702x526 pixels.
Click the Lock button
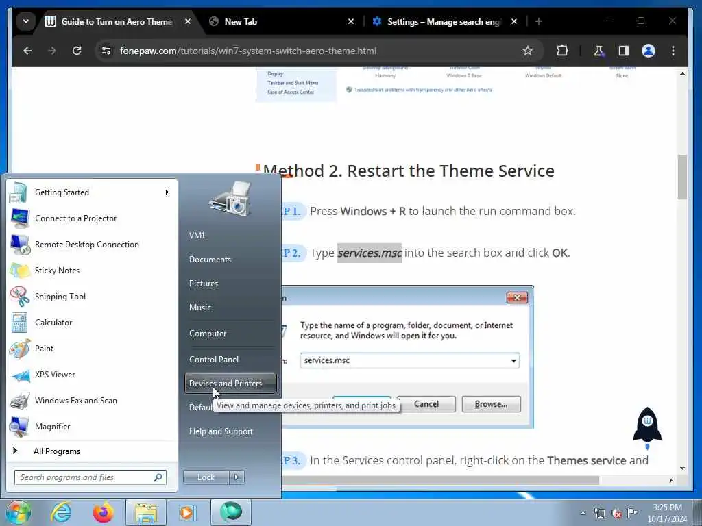click(206, 477)
